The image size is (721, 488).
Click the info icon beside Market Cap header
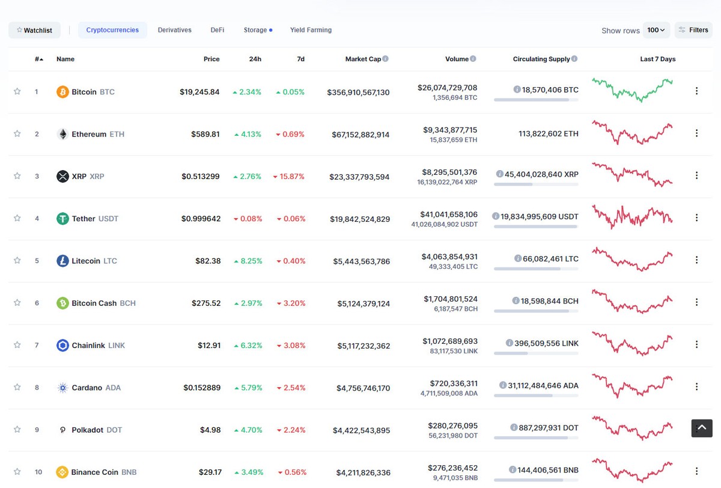coord(386,59)
